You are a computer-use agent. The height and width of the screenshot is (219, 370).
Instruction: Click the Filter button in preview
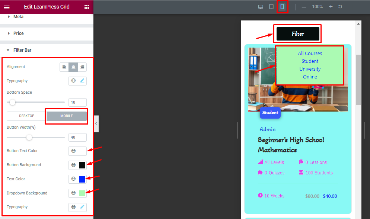(x=298, y=34)
